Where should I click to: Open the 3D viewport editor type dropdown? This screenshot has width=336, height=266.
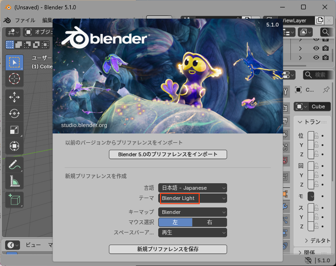tap(13, 32)
